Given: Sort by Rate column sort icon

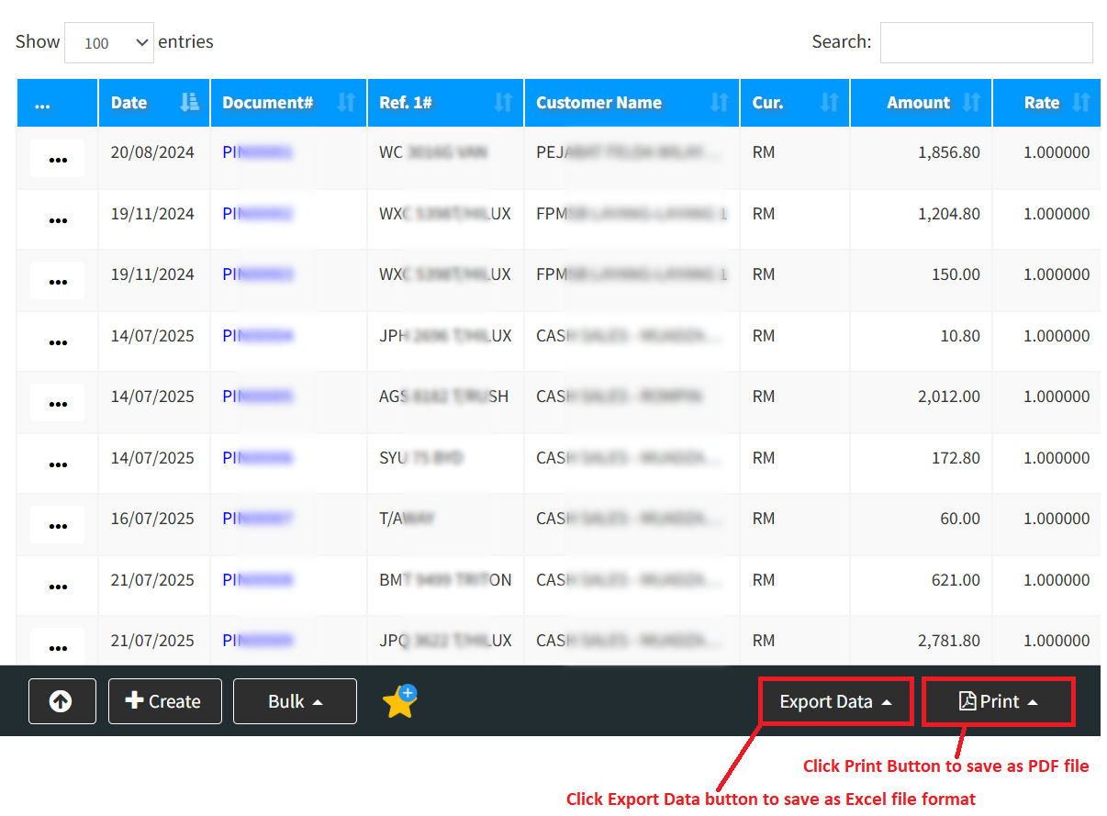Looking at the screenshot, I should coord(1081,103).
